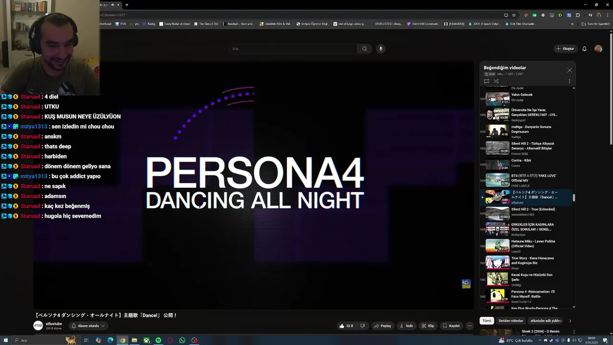Expand the Abone olundu subscription dropdown
The image size is (613, 345).
pos(88,326)
